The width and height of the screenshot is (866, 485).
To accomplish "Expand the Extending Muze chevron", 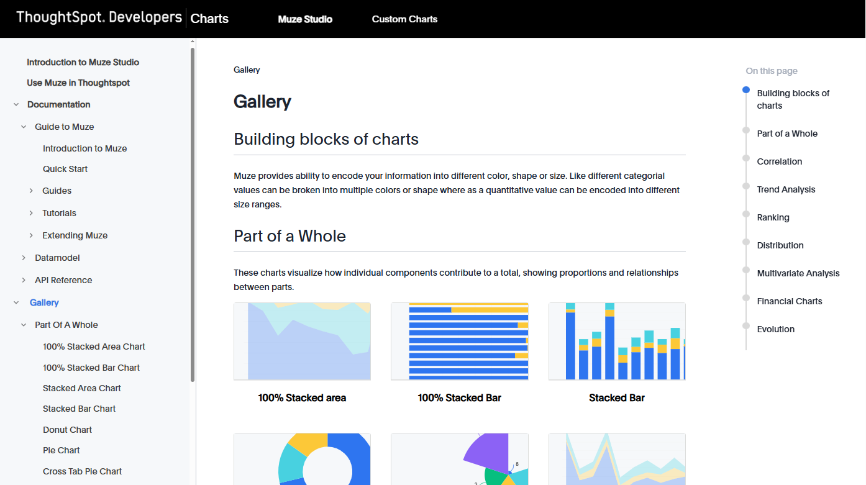I will (31, 235).
